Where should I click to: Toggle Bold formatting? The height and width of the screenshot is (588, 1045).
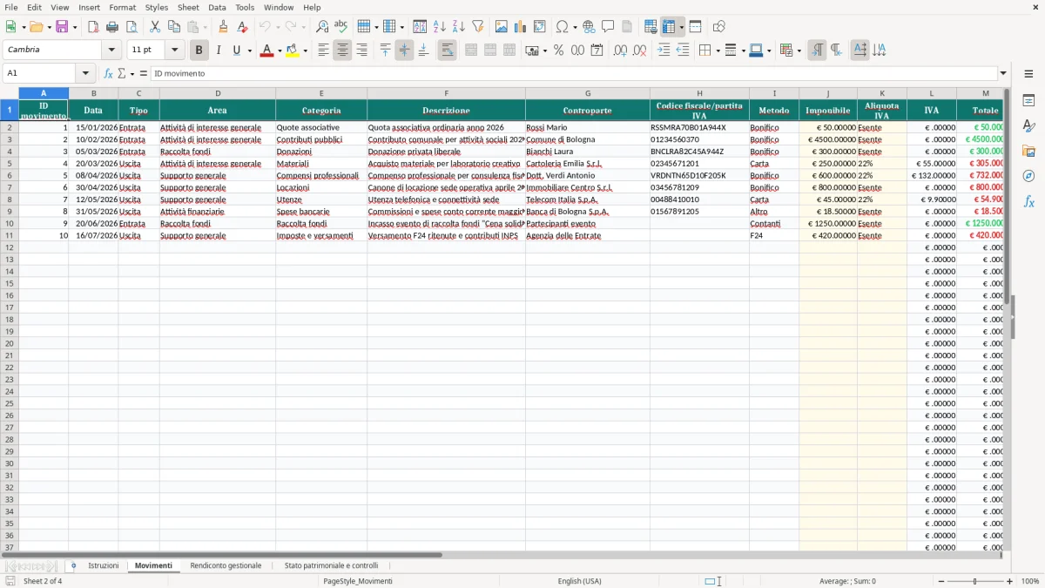coord(199,51)
